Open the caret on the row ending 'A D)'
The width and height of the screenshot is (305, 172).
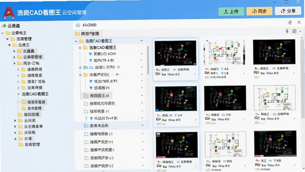click(141, 60)
